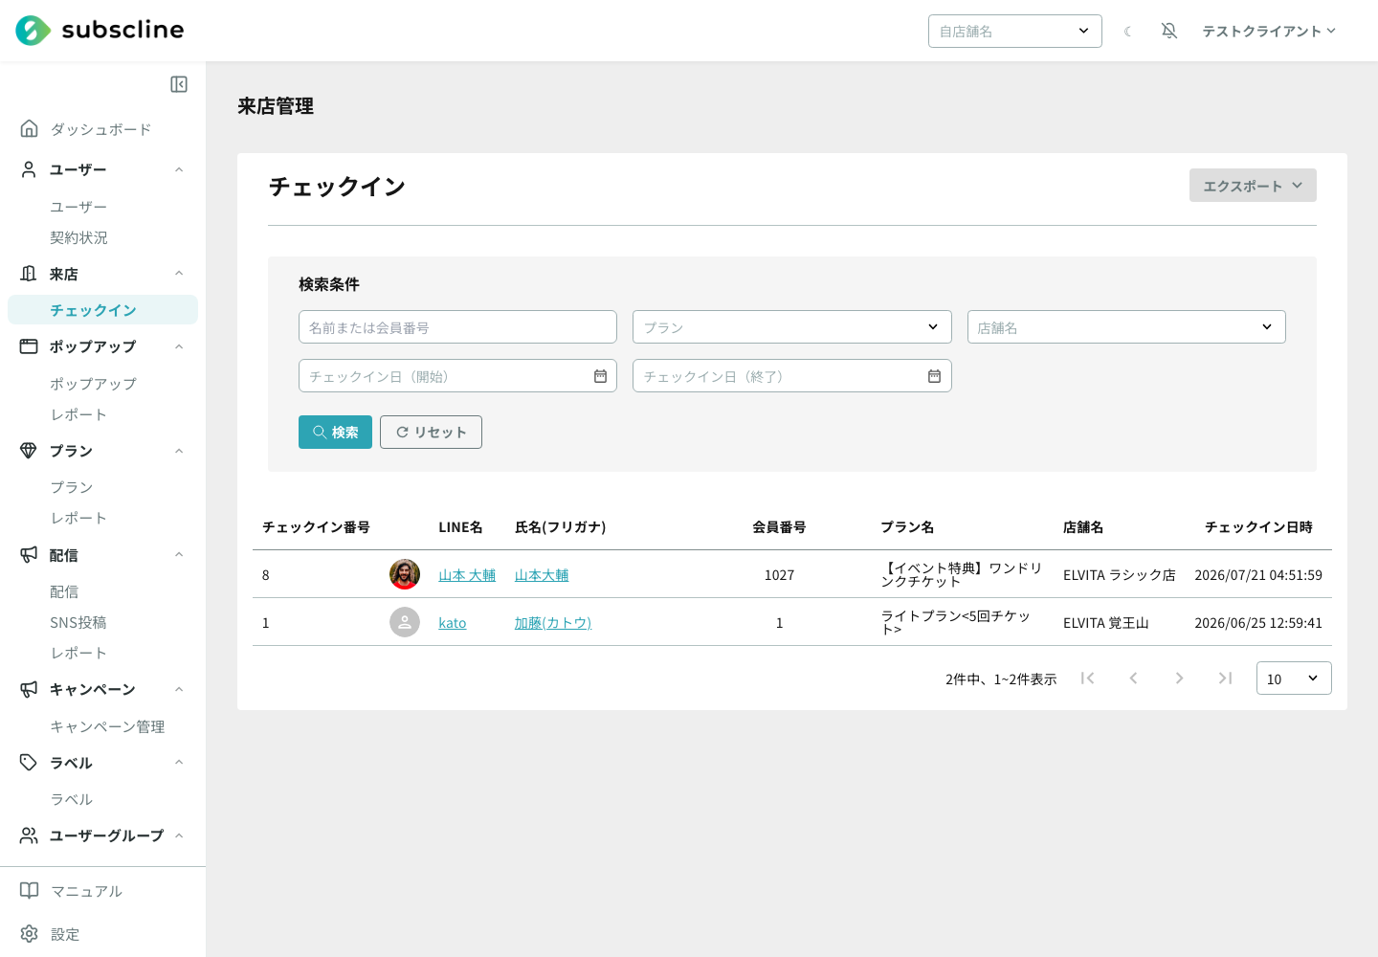Collapse the 来店 sidebar section chevron
1378x957 pixels.
pyautogui.click(x=179, y=274)
